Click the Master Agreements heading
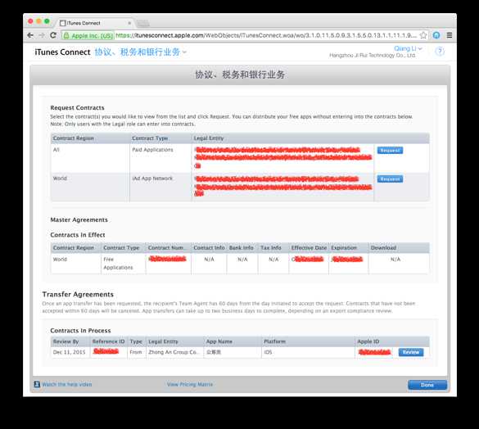This screenshot has height=429, width=479. 79,219
